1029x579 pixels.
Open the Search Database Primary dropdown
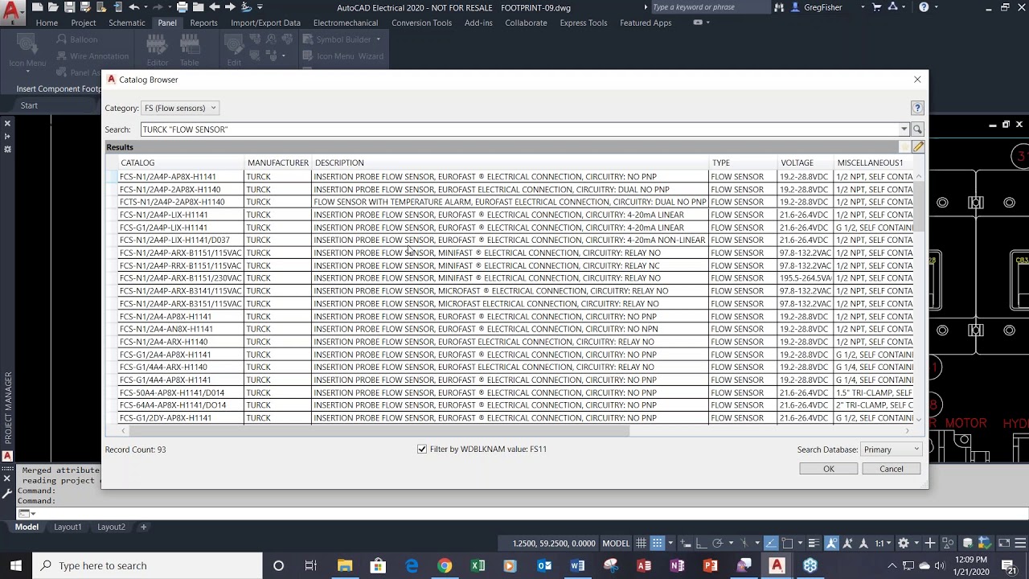(x=890, y=450)
